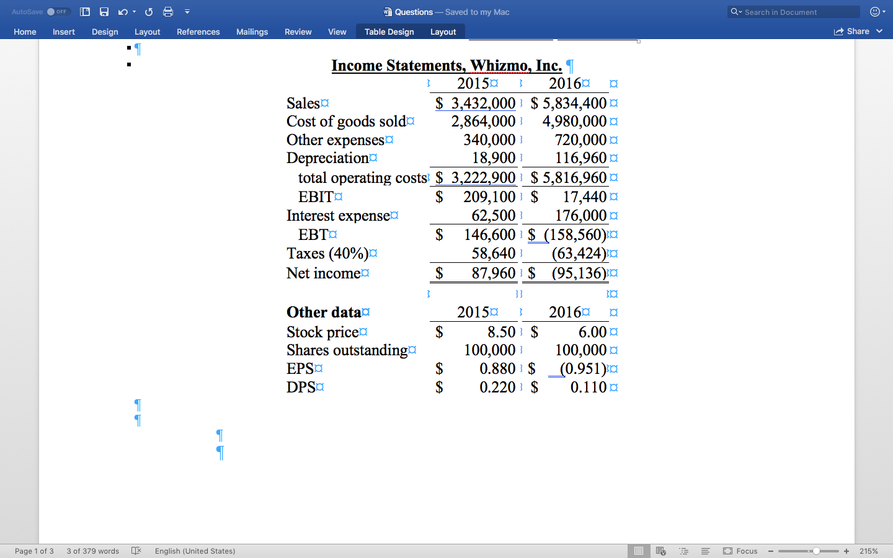Switch to the Table Design tab
Image resolution: width=893 pixels, height=558 pixels.
(x=389, y=31)
